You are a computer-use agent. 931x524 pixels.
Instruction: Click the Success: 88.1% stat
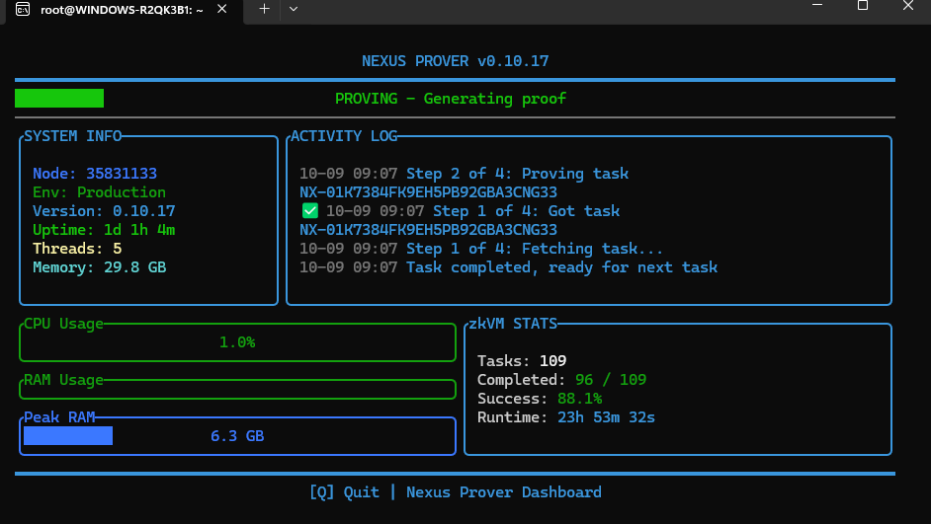coord(540,399)
